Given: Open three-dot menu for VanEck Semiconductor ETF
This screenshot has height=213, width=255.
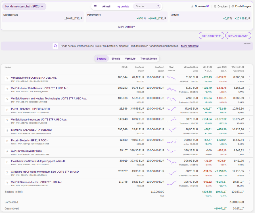Looking at the screenshot, I should (249, 182).
